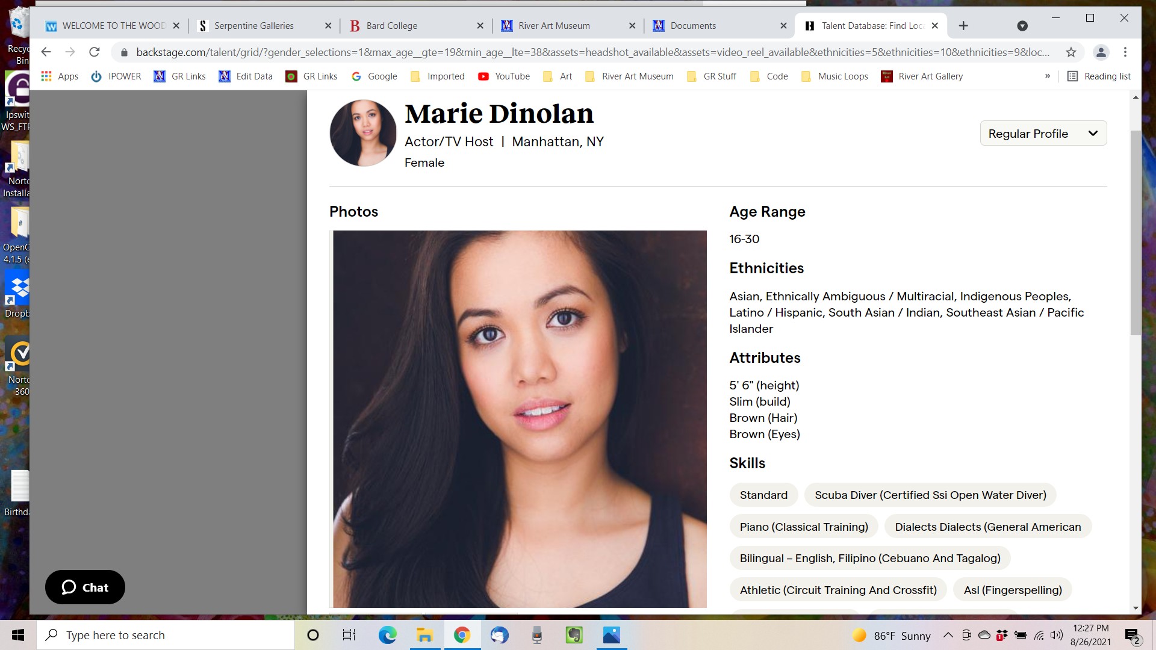The image size is (1156, 650).
Task: Click the Piano (Classical Training) skill tag
Action: point(804,527)
